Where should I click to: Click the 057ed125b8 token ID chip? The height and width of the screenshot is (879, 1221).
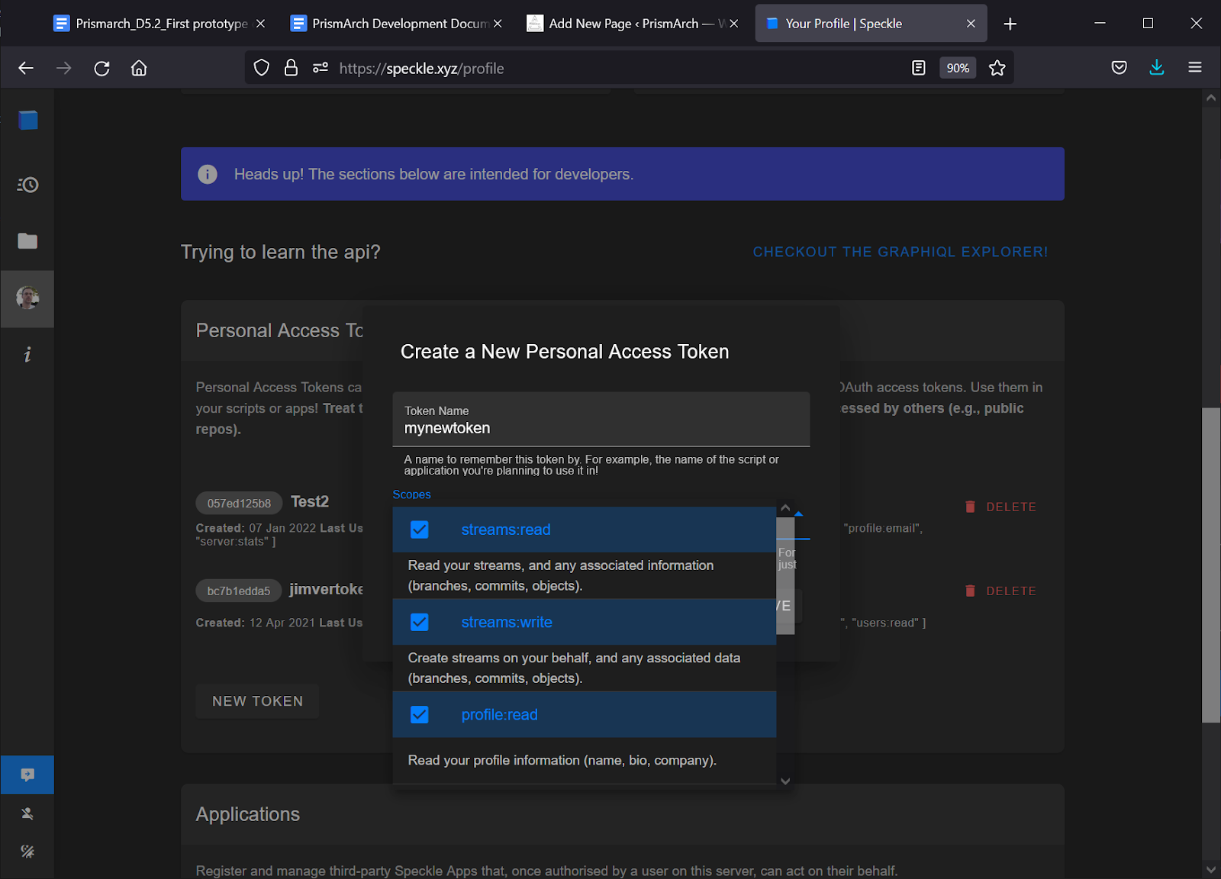tap(239, 503)
